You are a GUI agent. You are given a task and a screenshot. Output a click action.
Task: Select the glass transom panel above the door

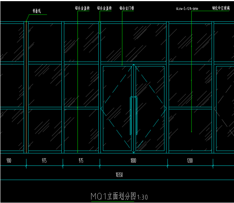tap(134, 42)
